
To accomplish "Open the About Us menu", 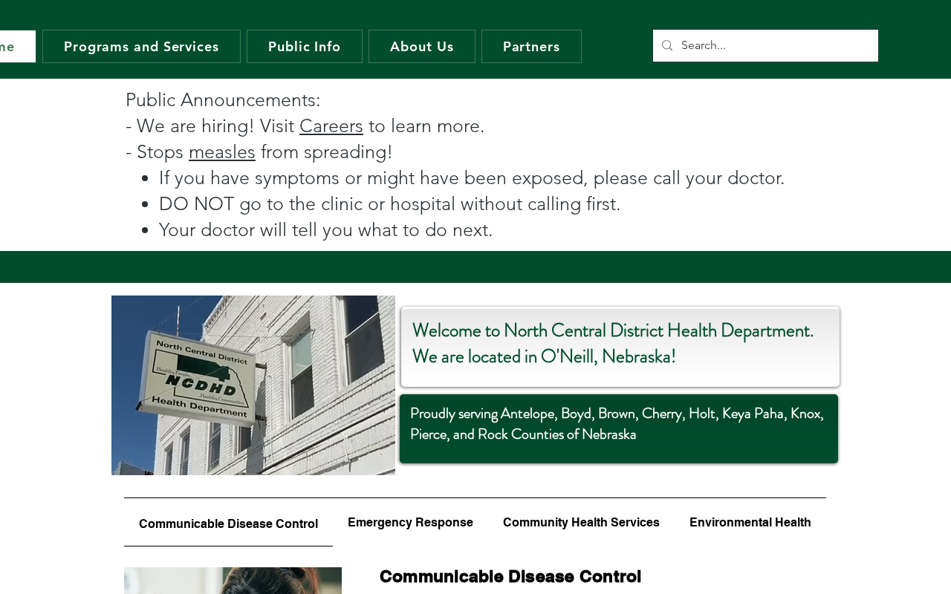I will [x=422, y=47].
